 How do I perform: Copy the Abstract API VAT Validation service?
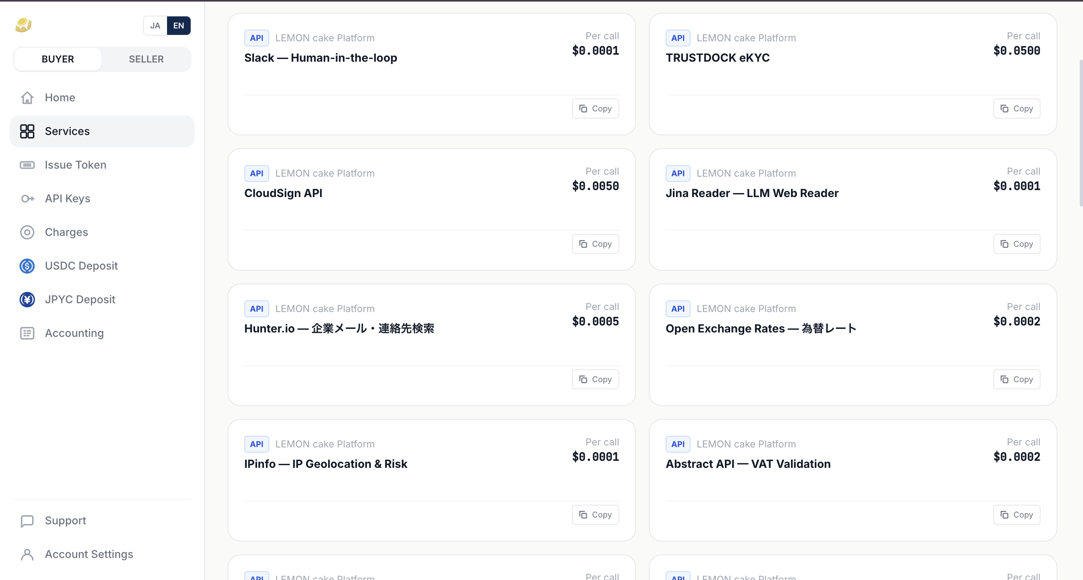[x=1017, y=515]
